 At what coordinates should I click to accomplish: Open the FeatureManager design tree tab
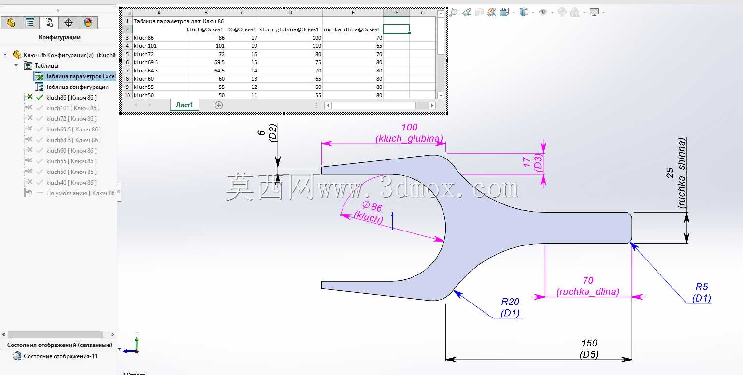tap(11, 22)
